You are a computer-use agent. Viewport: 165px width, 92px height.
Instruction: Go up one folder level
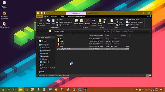click(47, 31)
